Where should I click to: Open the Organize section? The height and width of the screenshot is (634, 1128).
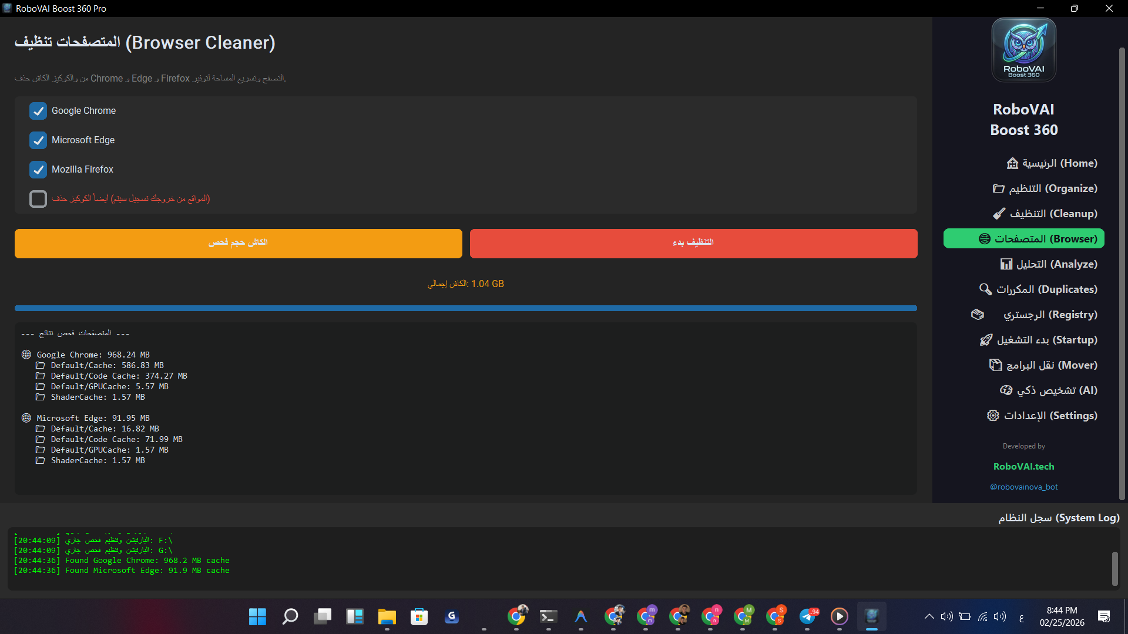click(x=1046, y=188)
